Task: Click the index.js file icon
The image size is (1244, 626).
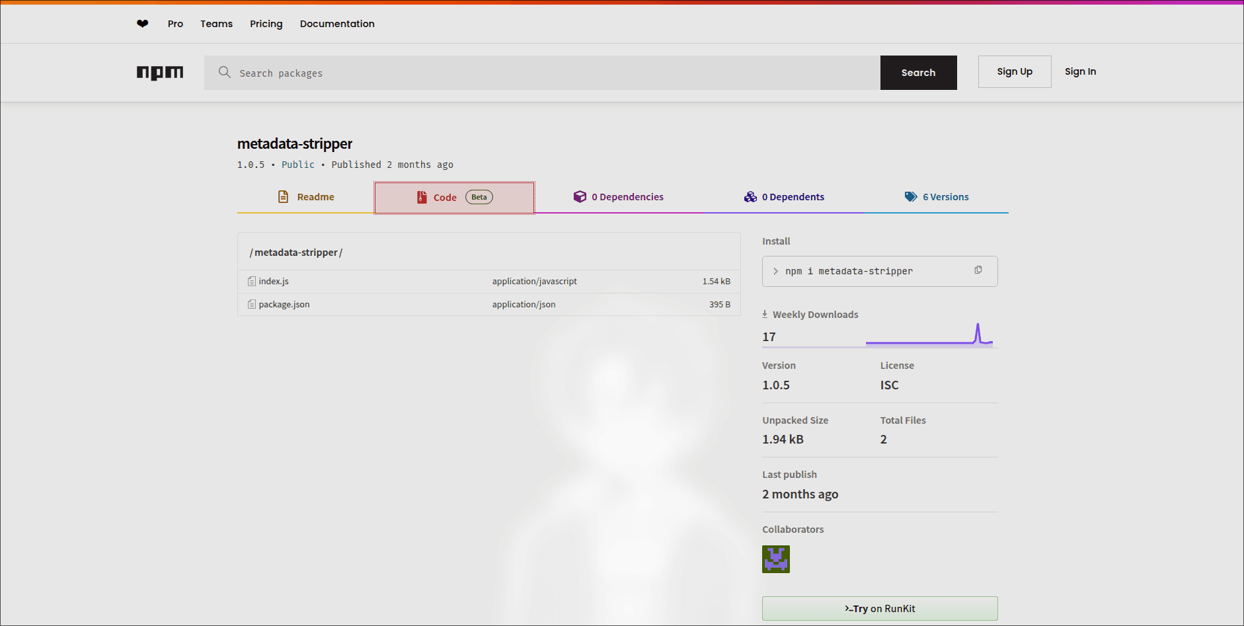Action: click(x=252, y=282)
